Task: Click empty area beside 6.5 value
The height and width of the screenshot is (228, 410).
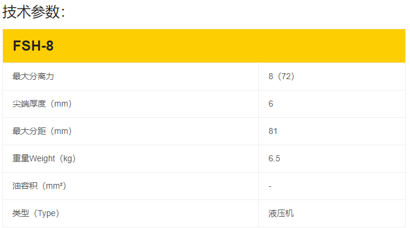Action: click(x=343, y=158)
